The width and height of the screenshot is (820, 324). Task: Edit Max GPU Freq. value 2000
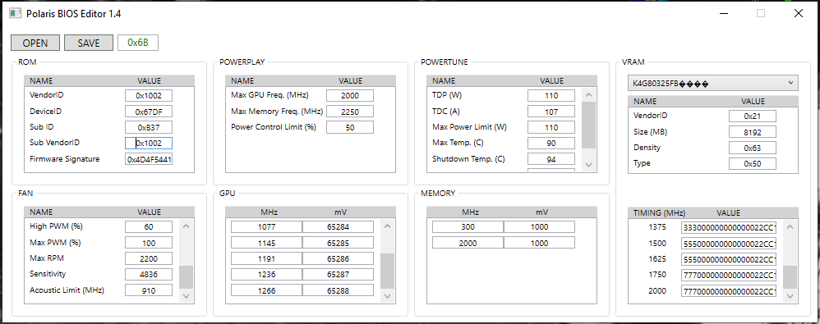pos(350,96)
